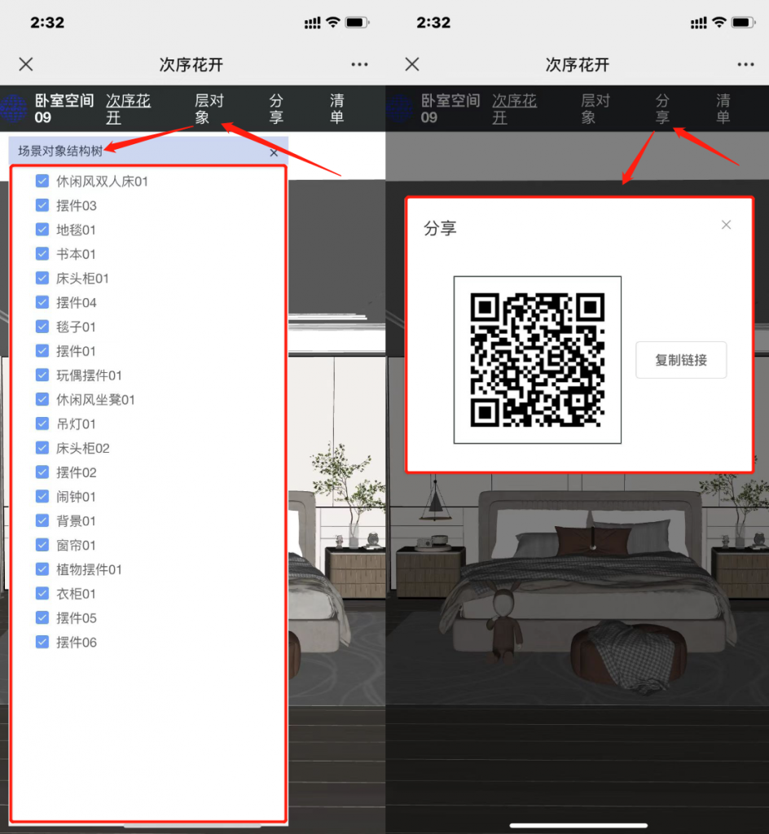The image size is (769, 834).
Task: Tap the cellular signal icon in right phone status bar
Action: (698, 22)
